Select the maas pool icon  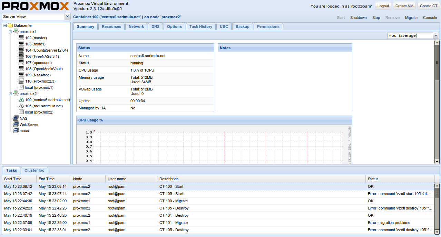coord(16,131)
